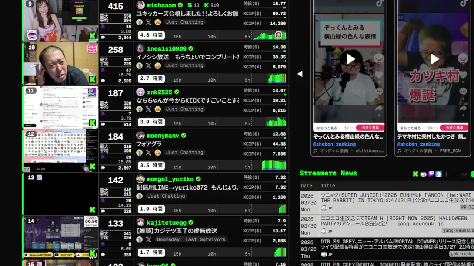The width and height of the screenshot is (474, 266).
Task: Open kajitetuegg channel name link
Action: point(167,222)
